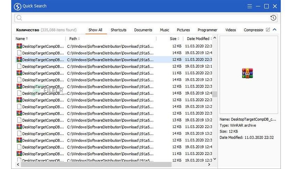Click the horizontal scrollbar right arrow
Viewport: 292px width, 169px height.
[x=209, y=164]
